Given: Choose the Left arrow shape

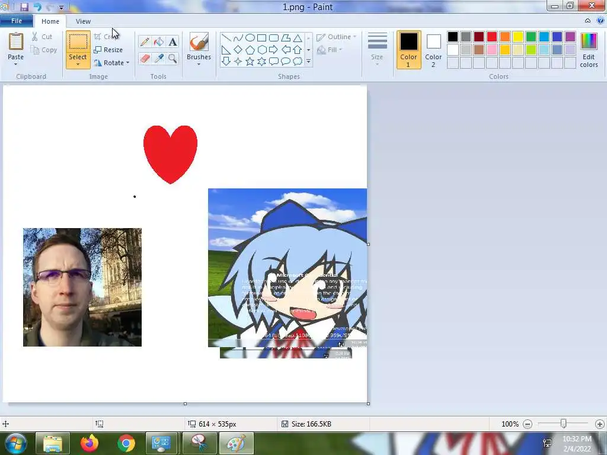Looking at the screenshot, I should point(286,50).
